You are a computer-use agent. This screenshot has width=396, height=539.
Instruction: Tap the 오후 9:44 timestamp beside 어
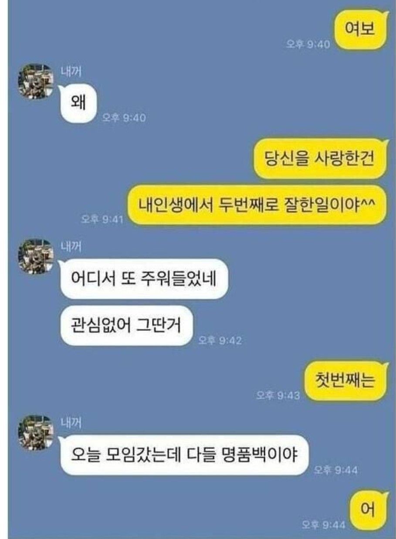323,524
